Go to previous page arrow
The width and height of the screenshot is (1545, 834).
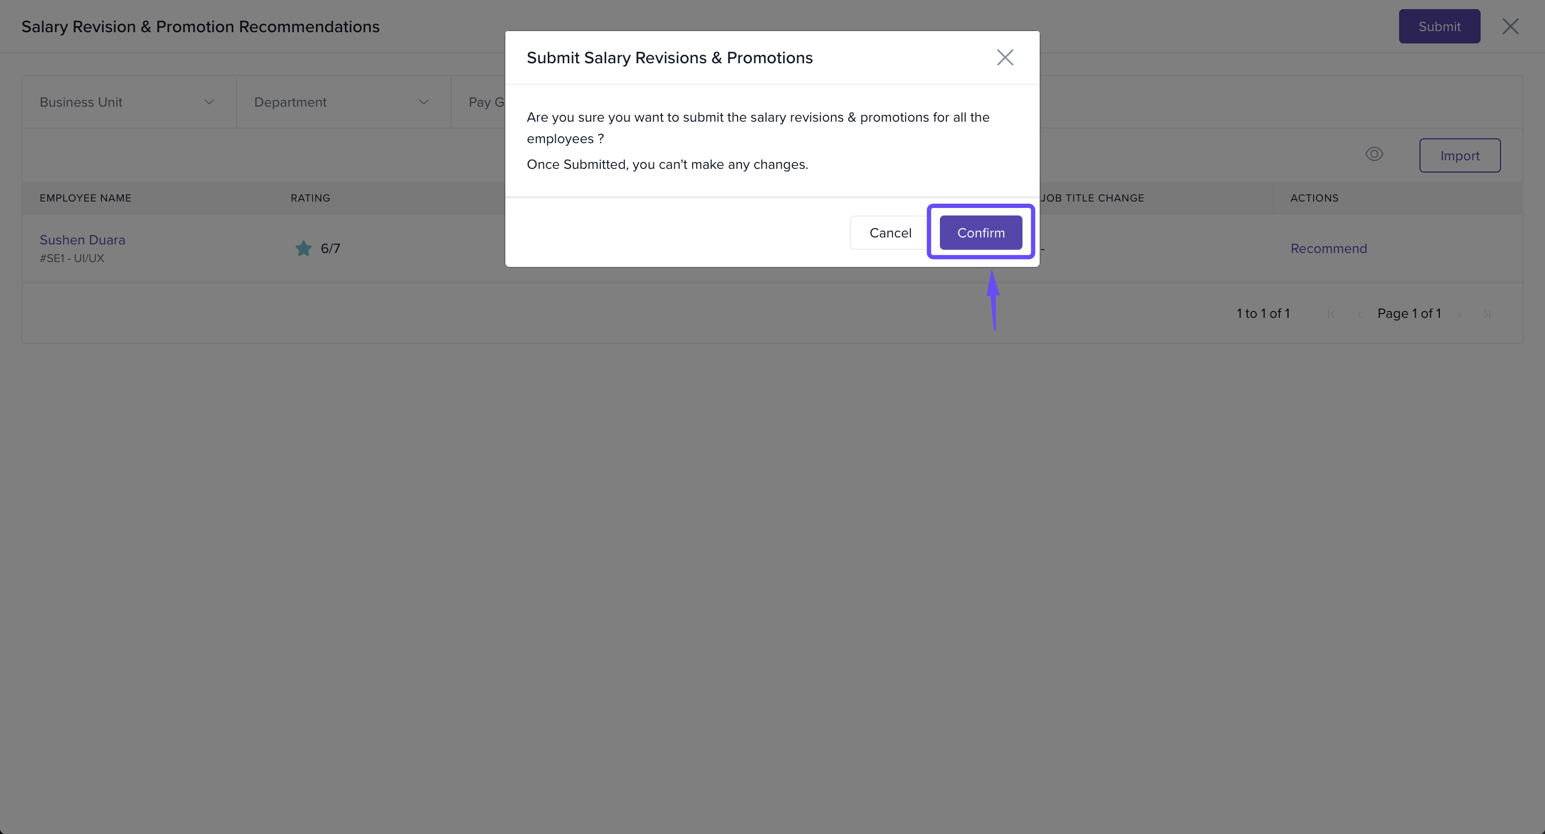point(1359,314)
